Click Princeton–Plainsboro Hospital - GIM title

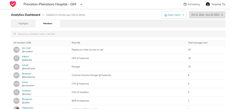(50, 4)
